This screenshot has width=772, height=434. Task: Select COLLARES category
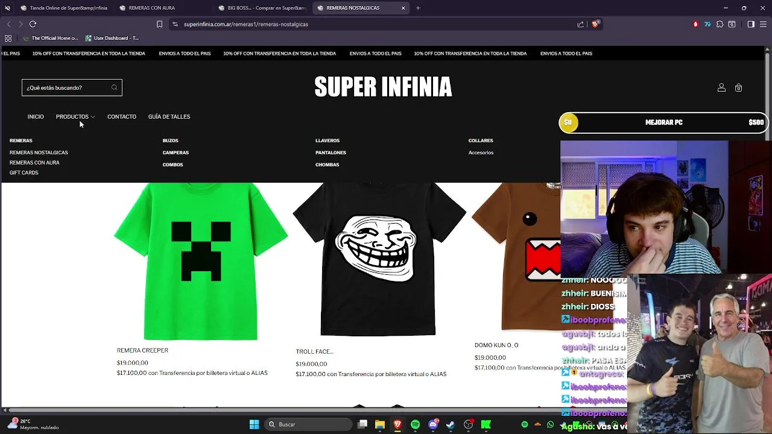(481, 140)
